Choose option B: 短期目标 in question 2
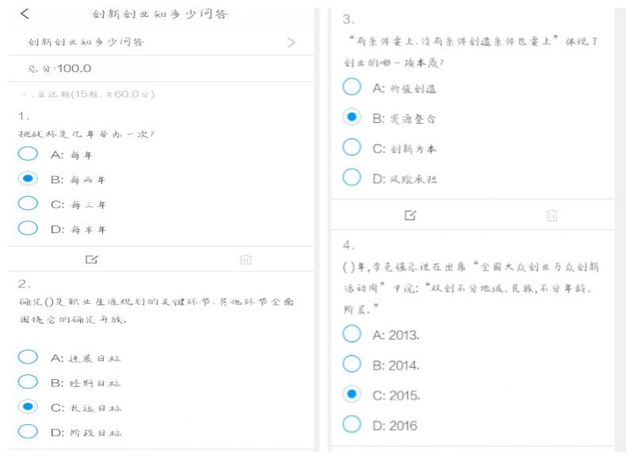The height and width of the screenshot is (460, 634). click(x=29, y=382)
